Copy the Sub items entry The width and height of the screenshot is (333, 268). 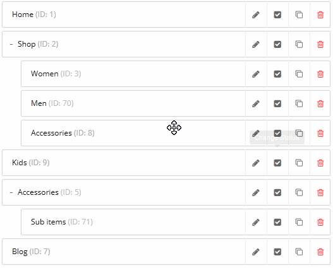click(x=299, y=222)
